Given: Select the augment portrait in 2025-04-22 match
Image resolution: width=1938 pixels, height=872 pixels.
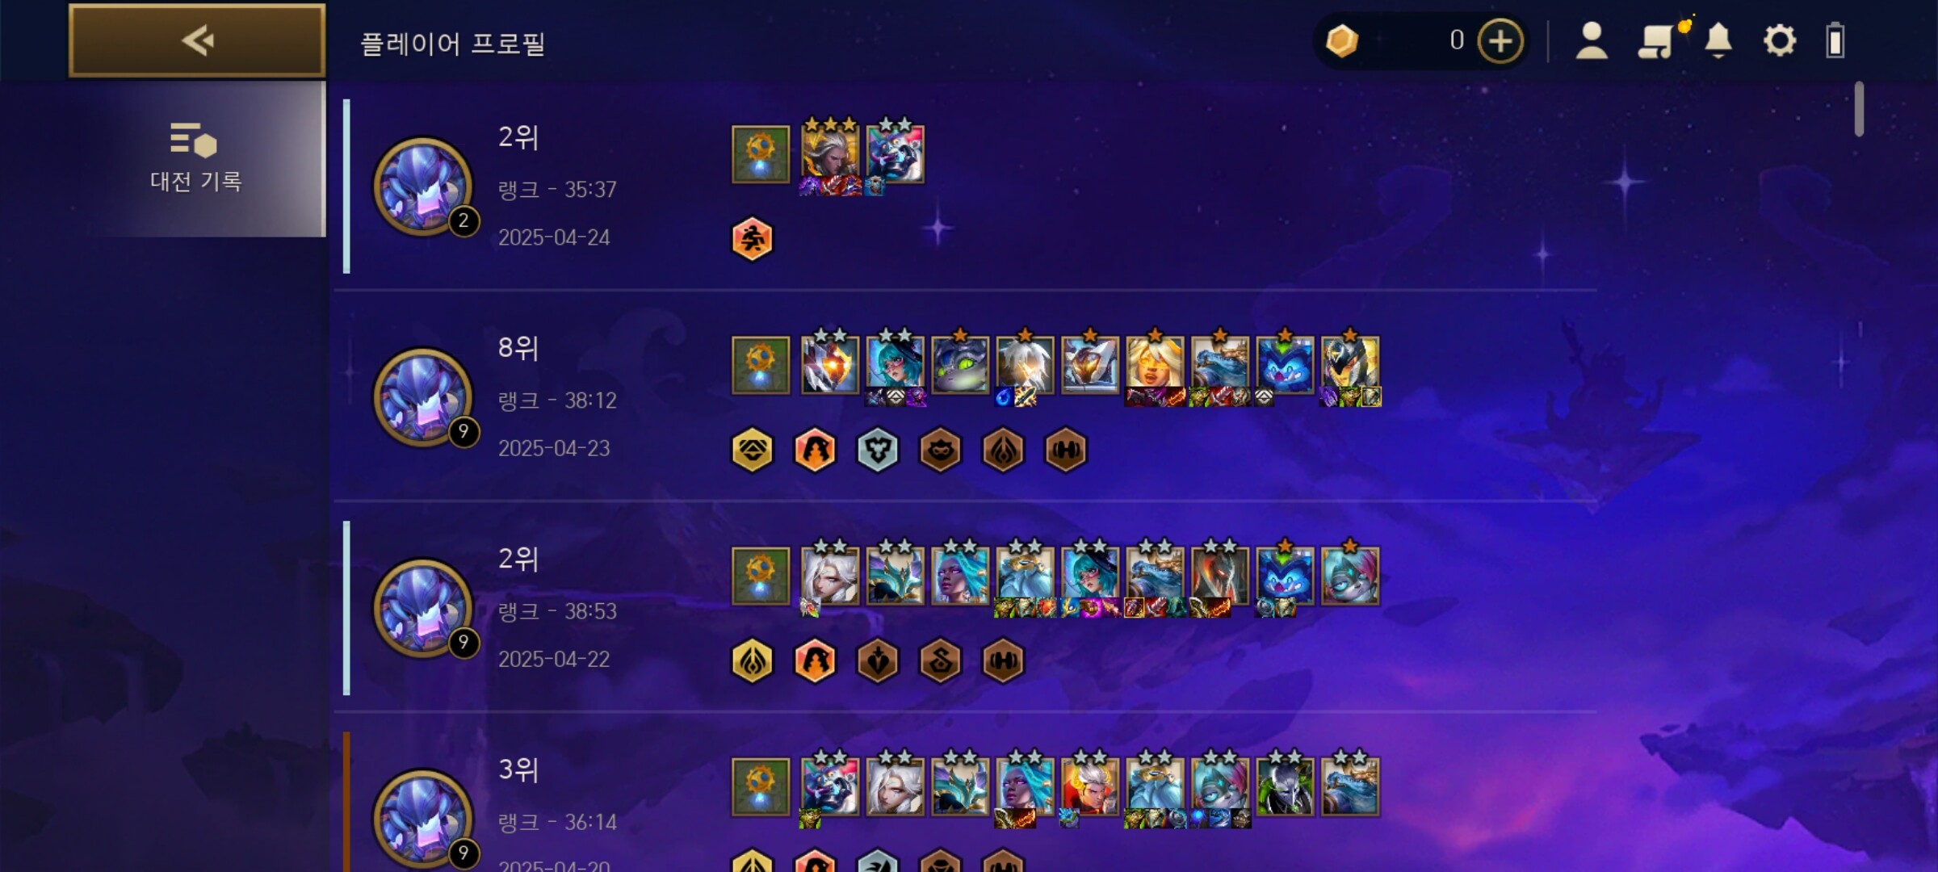Looking at the screenshot, I should coord(761,576).
